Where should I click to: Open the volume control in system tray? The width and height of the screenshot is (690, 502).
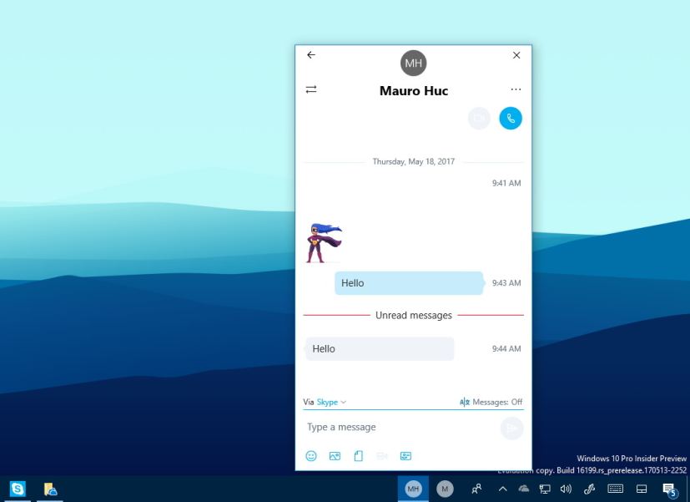tap(566, 489)
